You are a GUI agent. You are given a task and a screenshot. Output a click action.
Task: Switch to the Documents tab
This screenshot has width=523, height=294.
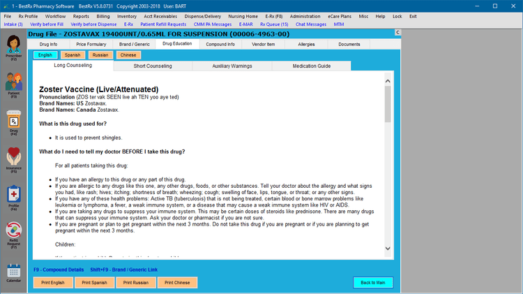(349, 45)
